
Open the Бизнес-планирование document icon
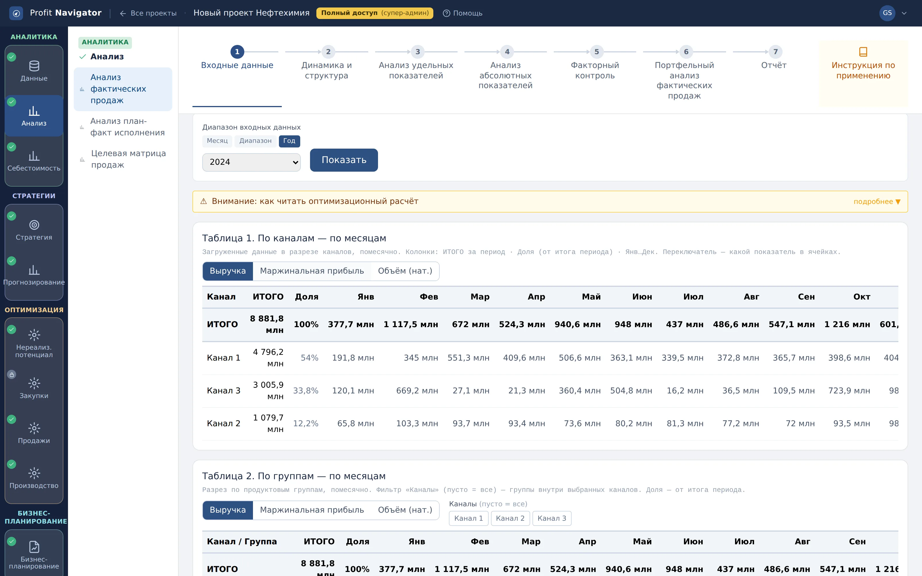tap(34, 547)
